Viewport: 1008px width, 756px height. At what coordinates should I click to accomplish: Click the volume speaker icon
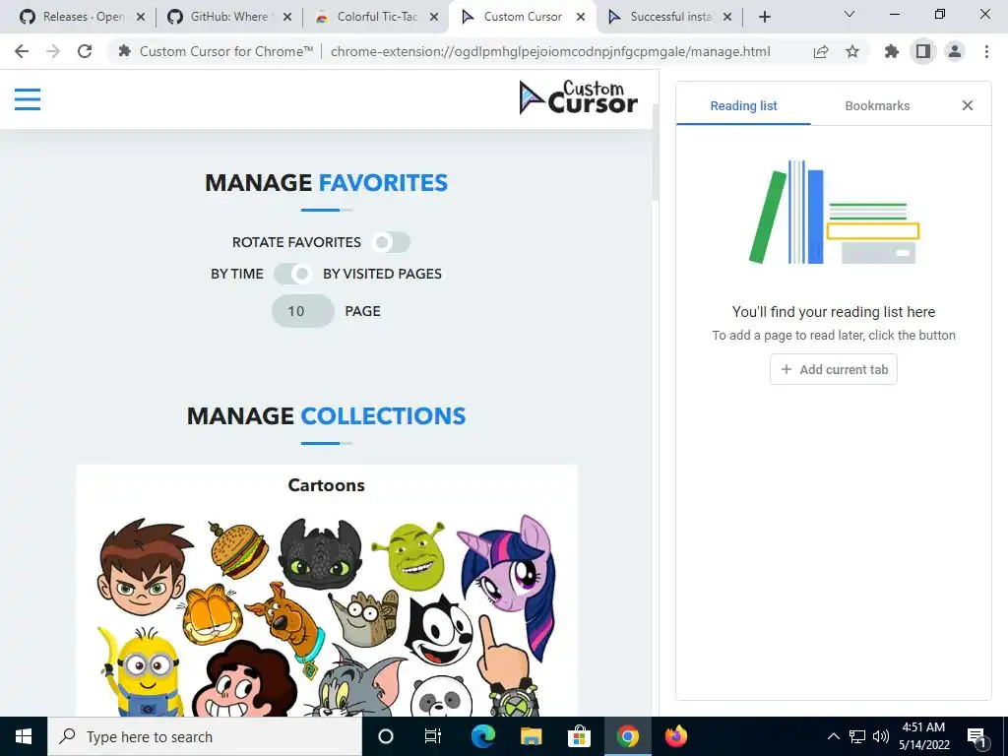click(880, 736)
